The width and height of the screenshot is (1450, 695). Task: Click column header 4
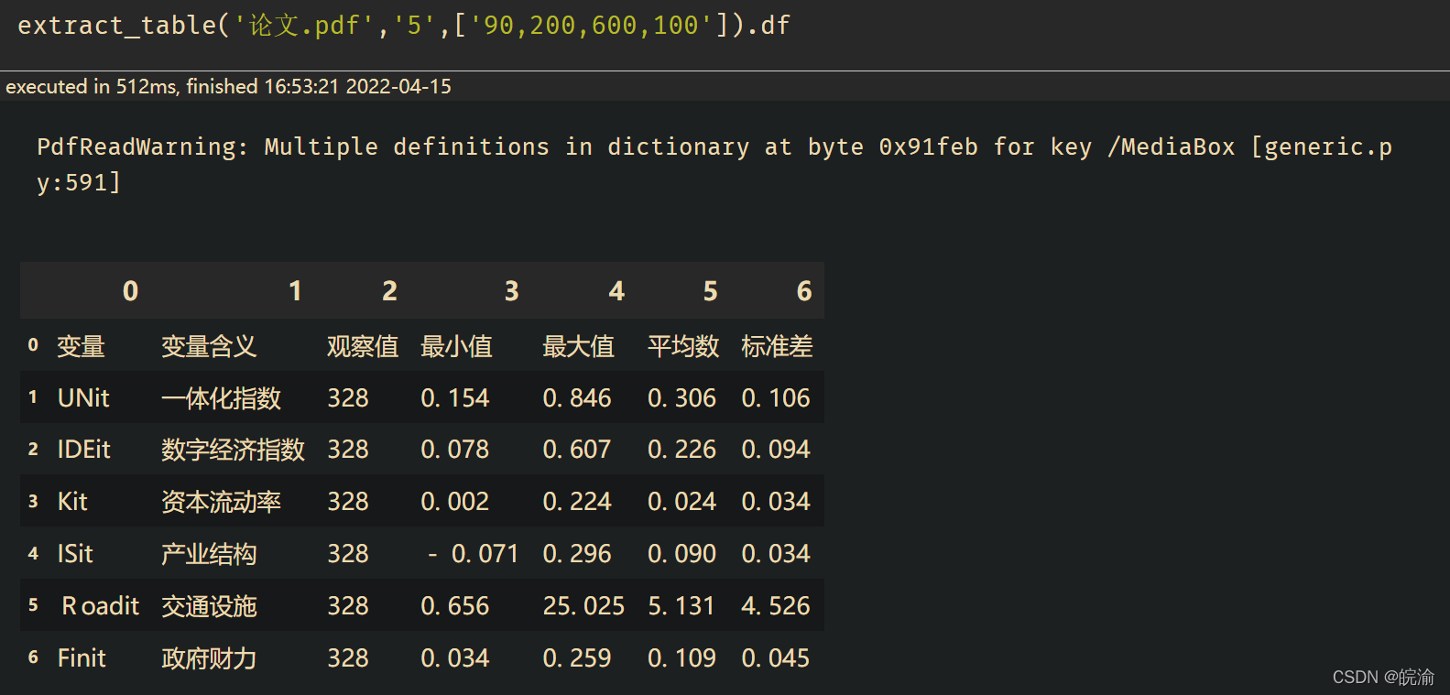[616, 290]
